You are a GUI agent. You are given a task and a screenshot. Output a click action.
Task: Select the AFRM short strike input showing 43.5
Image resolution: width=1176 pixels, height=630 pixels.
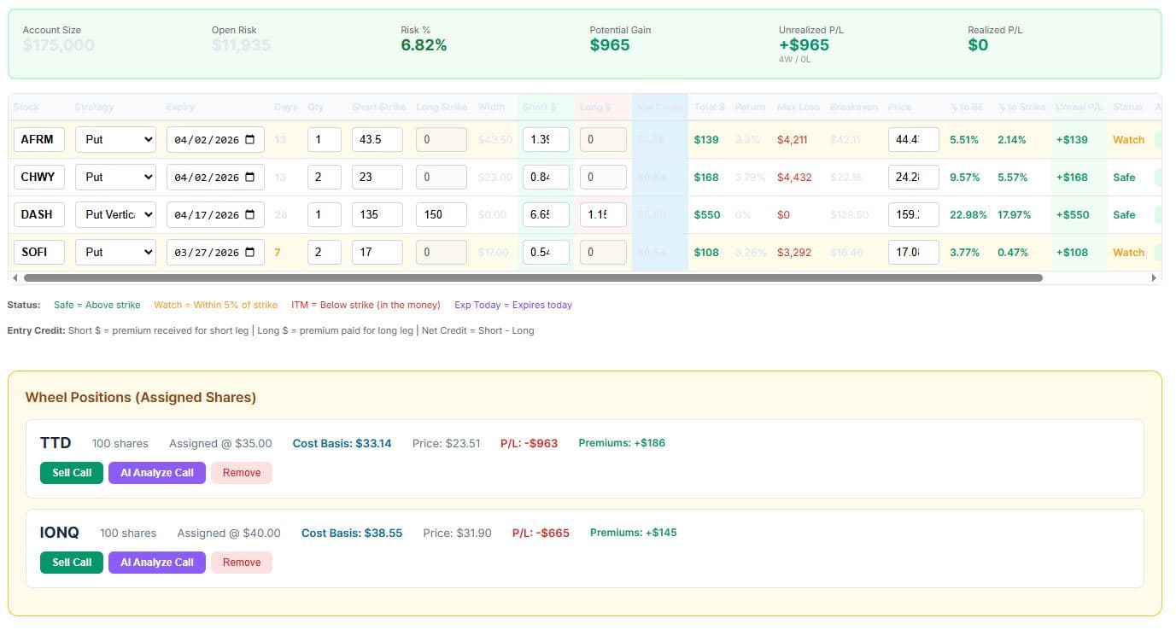[377, 139]
